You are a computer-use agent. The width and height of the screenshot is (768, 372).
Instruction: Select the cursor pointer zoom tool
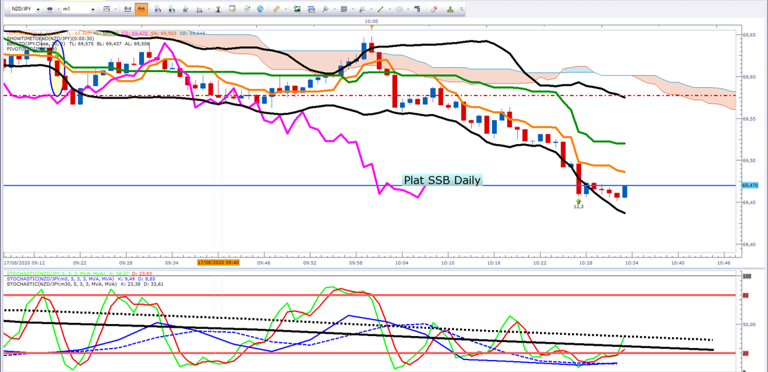click(185, 10)
